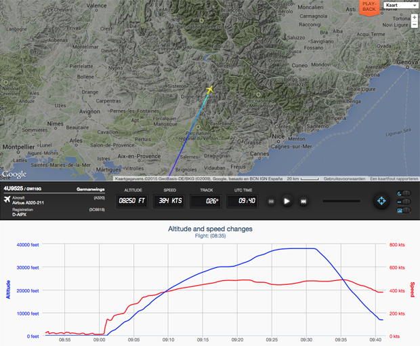Toggle the bottom blue picture-icon switch
The image size is (420, 346).
click(x=404, y=210)
